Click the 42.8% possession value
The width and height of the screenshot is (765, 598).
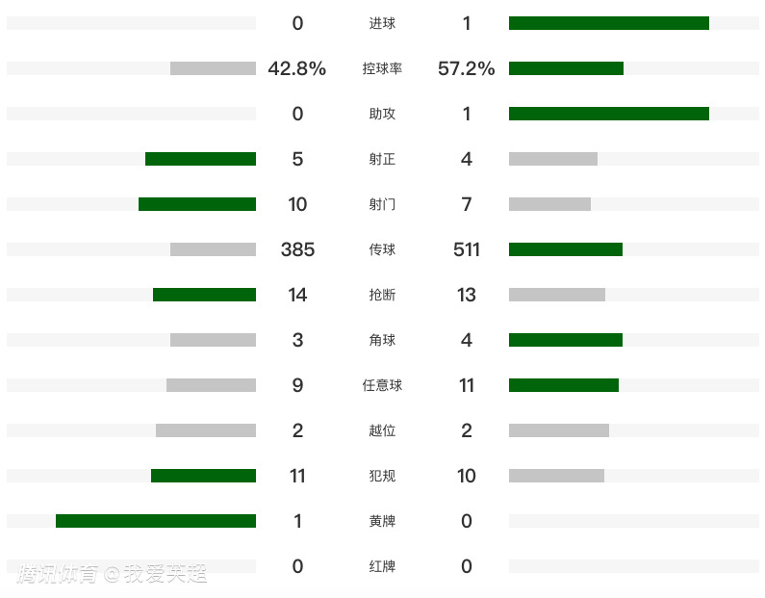297,68
